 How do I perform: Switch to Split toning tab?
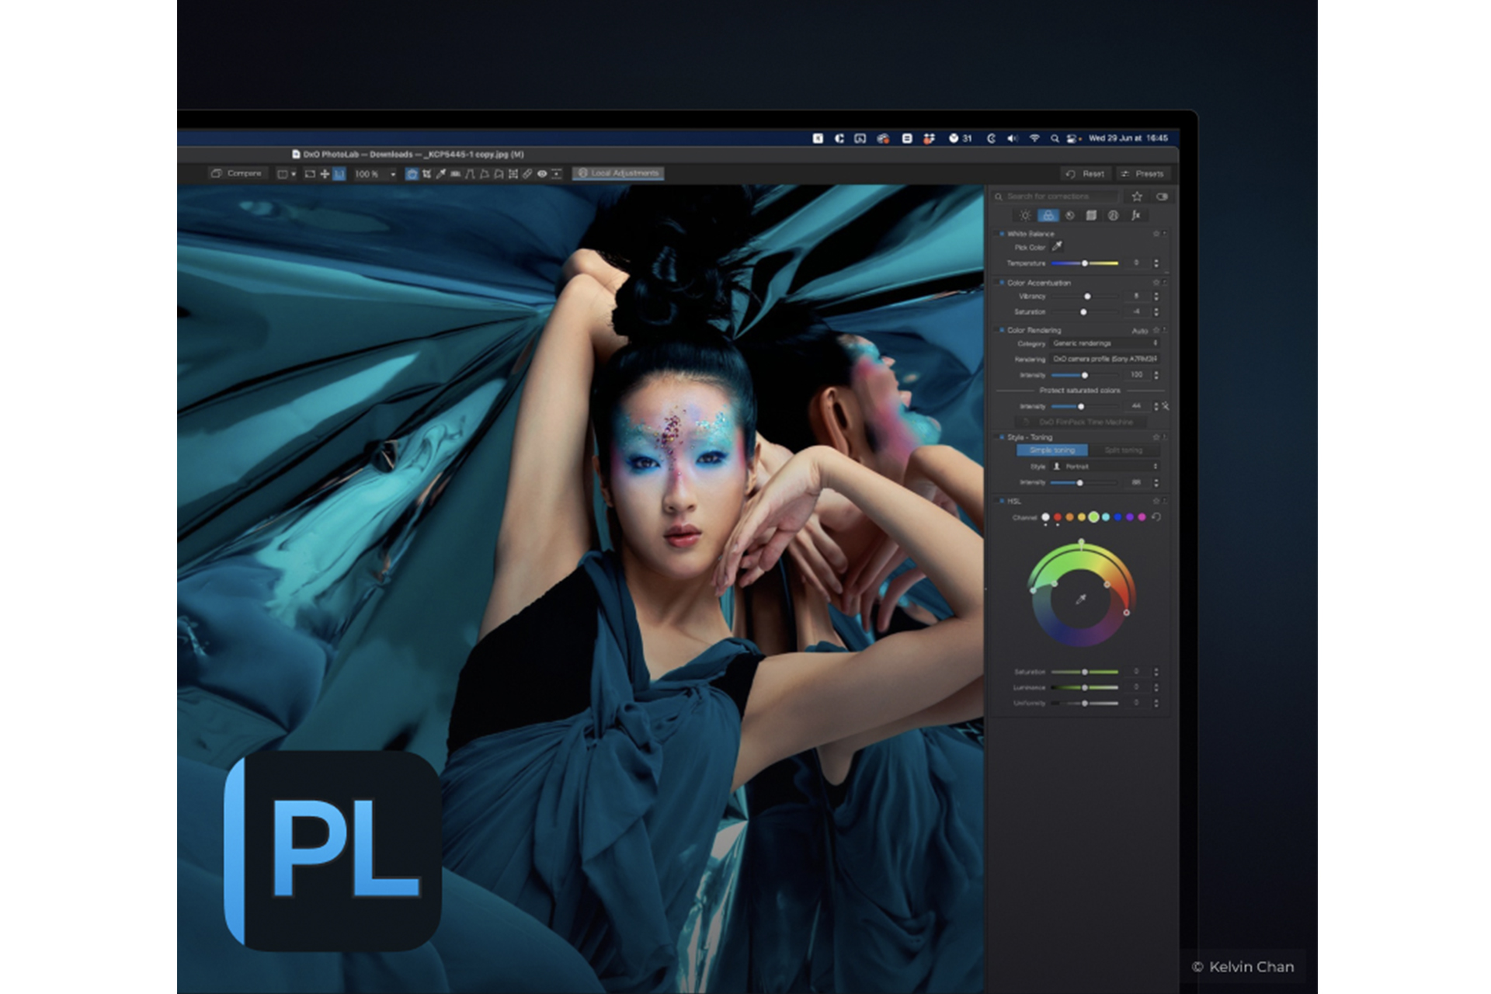pos(1123,450)
